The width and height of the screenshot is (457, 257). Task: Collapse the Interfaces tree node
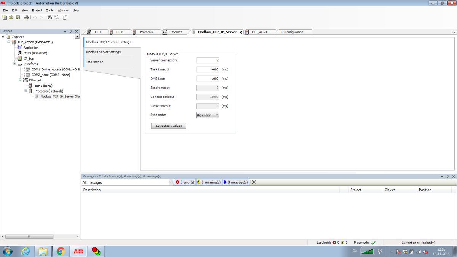[14, 64]
